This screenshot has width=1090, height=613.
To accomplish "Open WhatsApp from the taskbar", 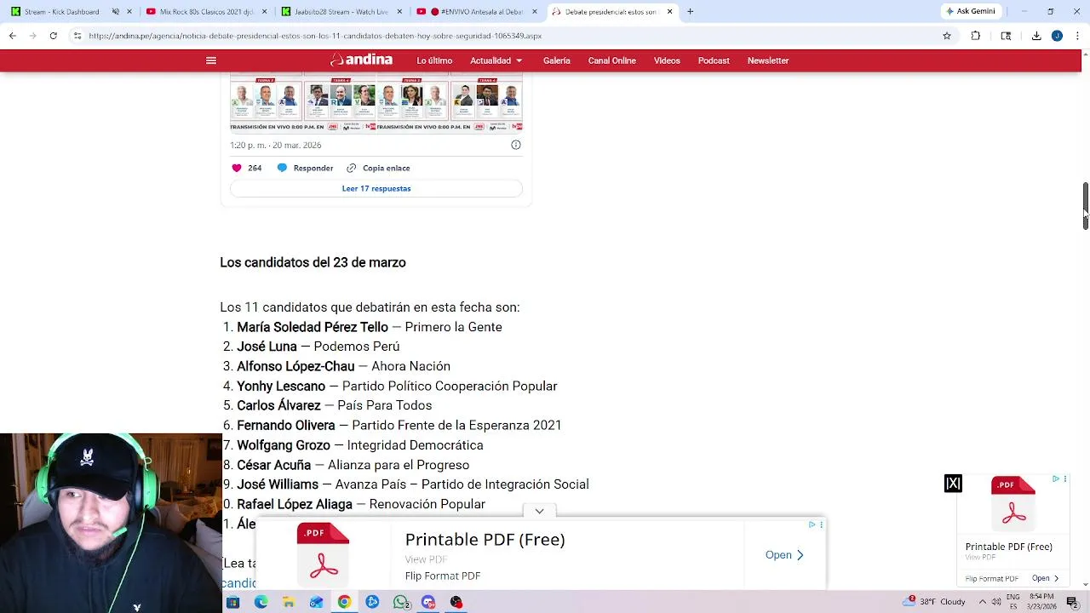I will tap(400, 602).
